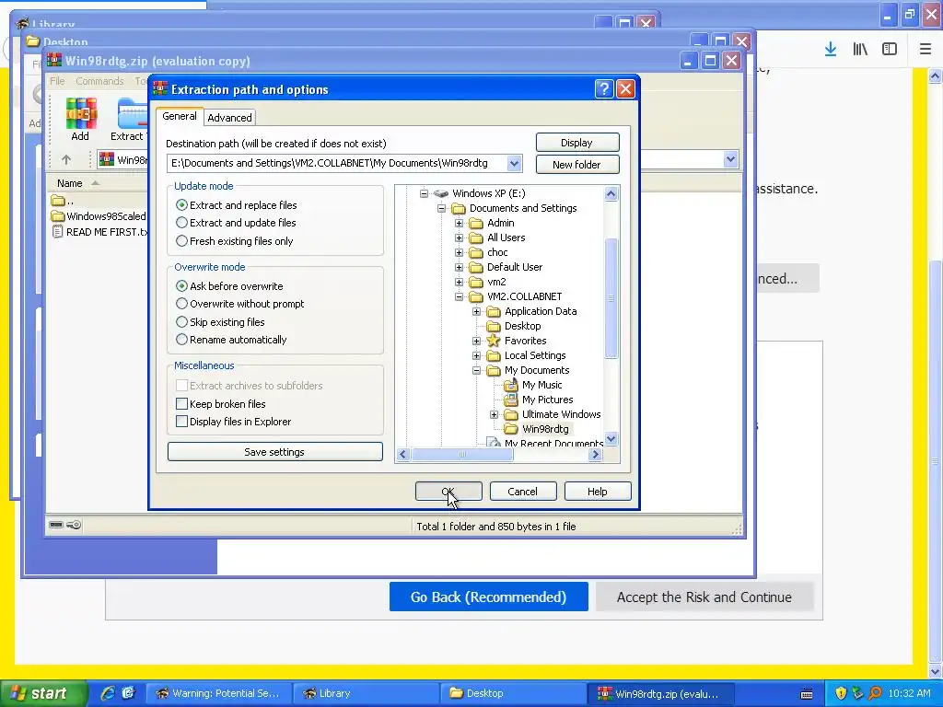Click the folder tree vertical scrollbar thumb
The image size is (943, 707).
[x=611, y=298]
